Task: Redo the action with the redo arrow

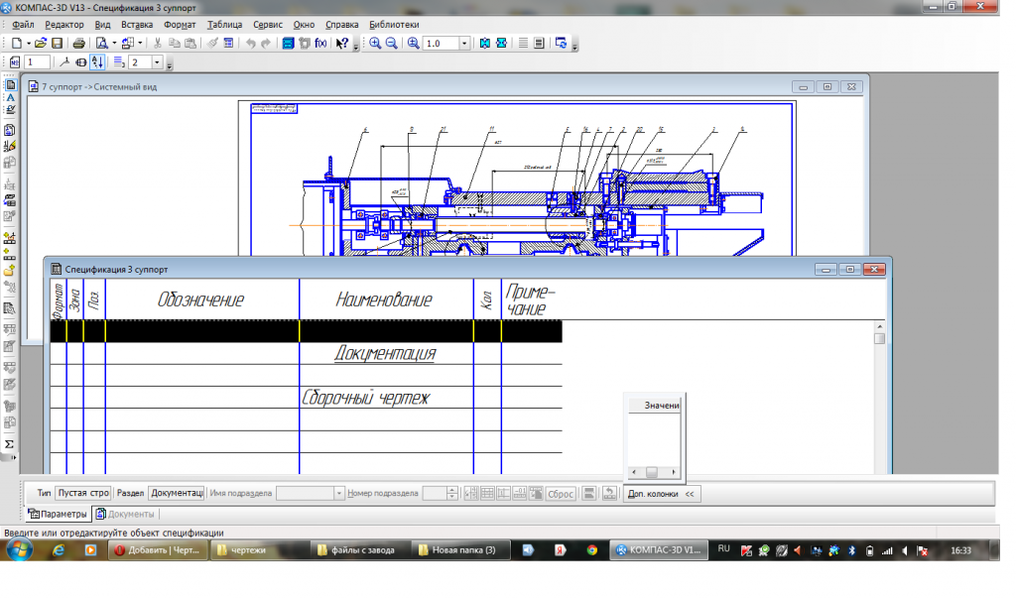Action: click(266, 44)
